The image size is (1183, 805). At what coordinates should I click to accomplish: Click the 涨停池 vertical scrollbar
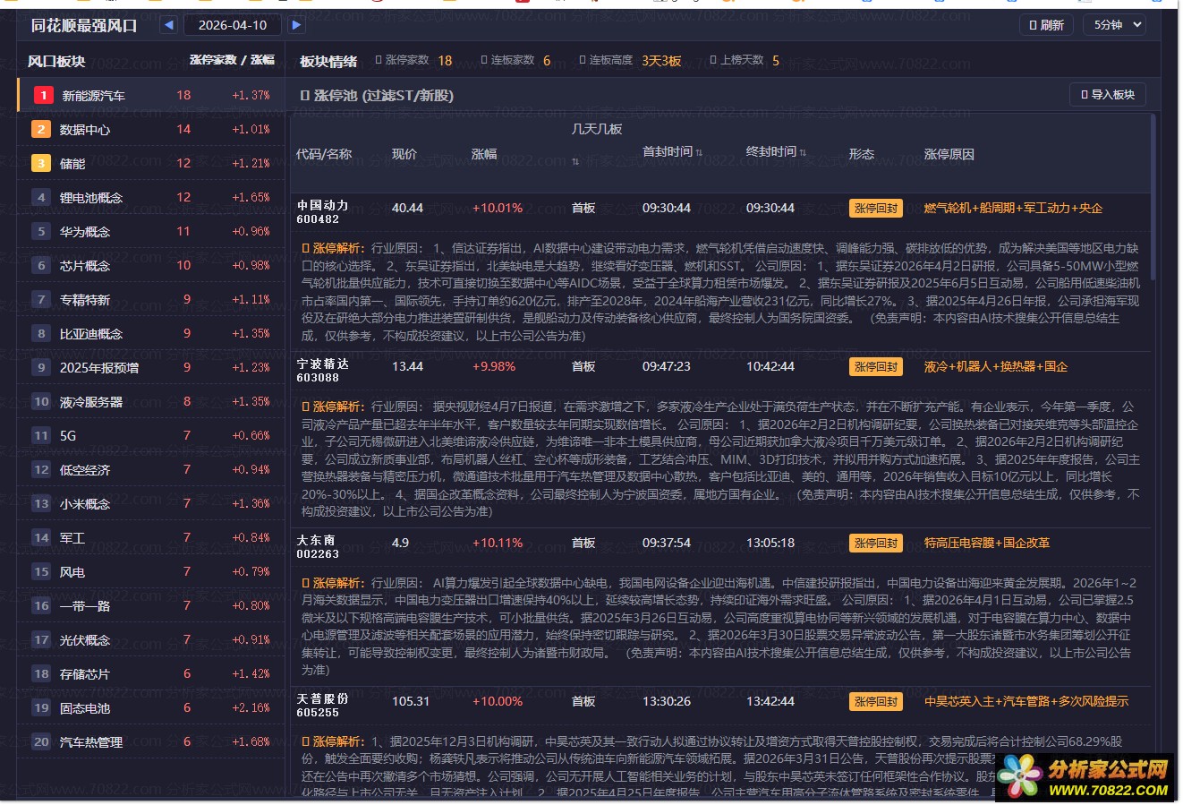[1153, 197]
